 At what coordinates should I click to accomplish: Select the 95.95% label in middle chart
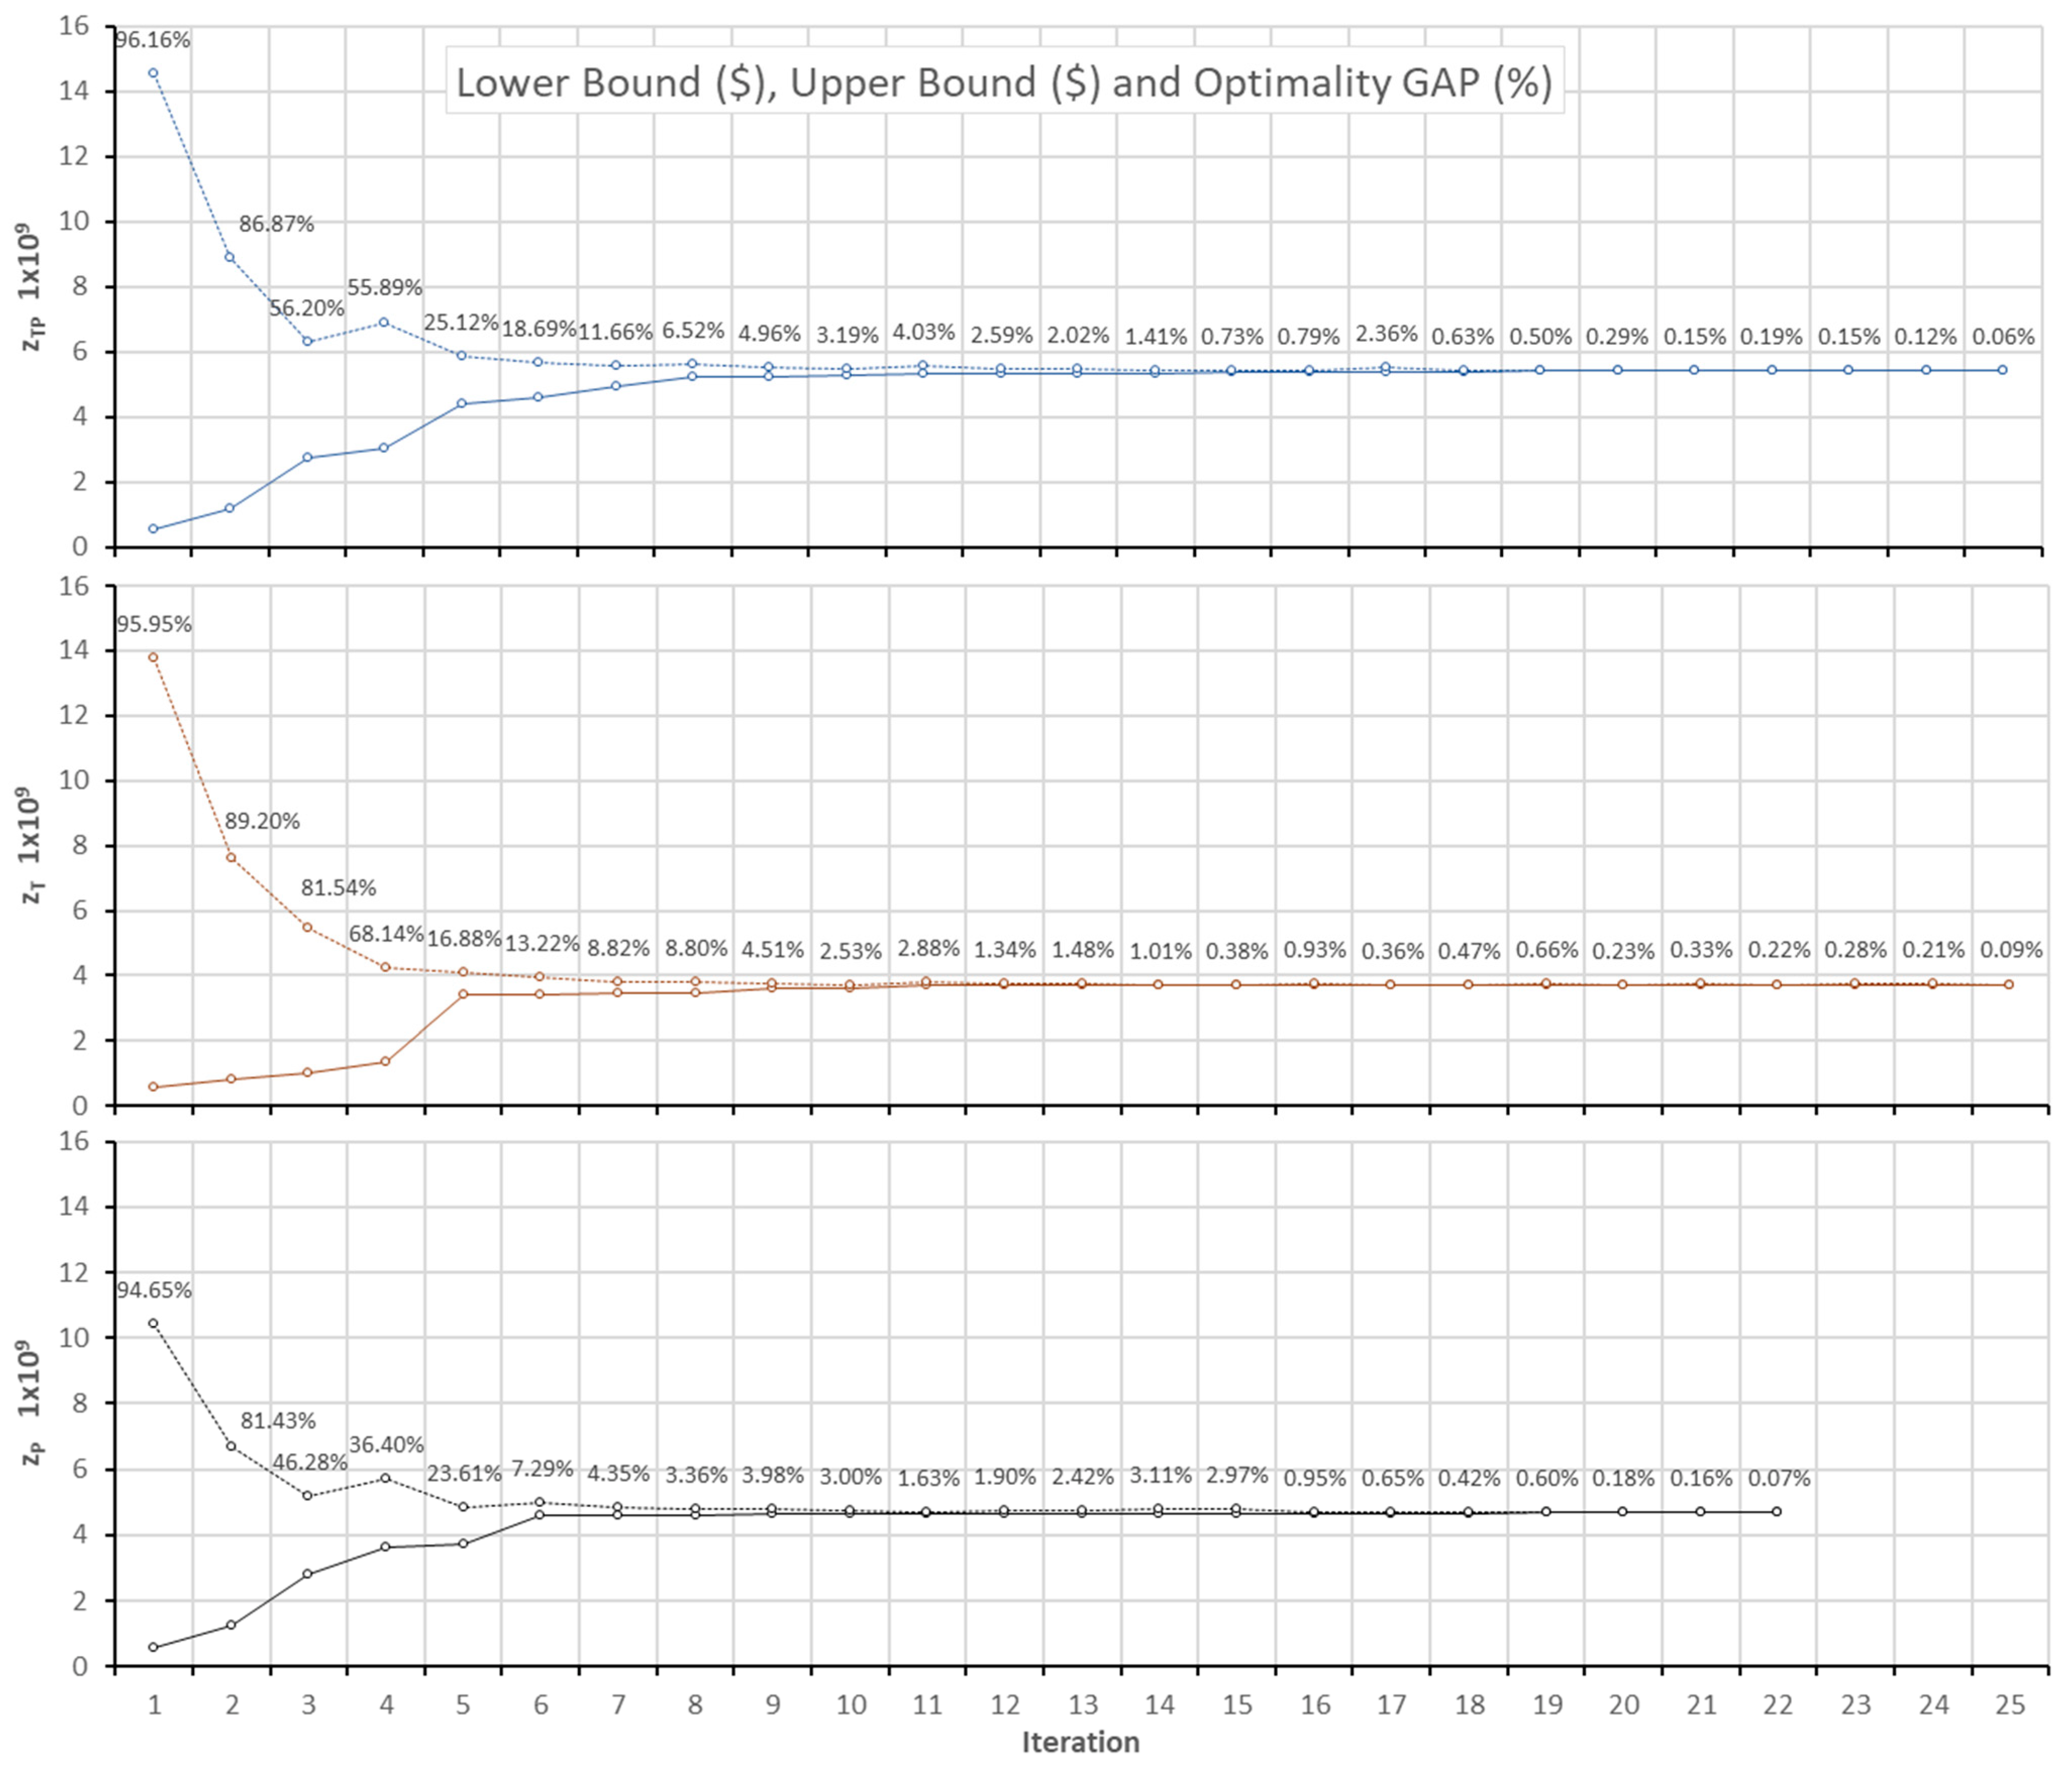point(153,625)
